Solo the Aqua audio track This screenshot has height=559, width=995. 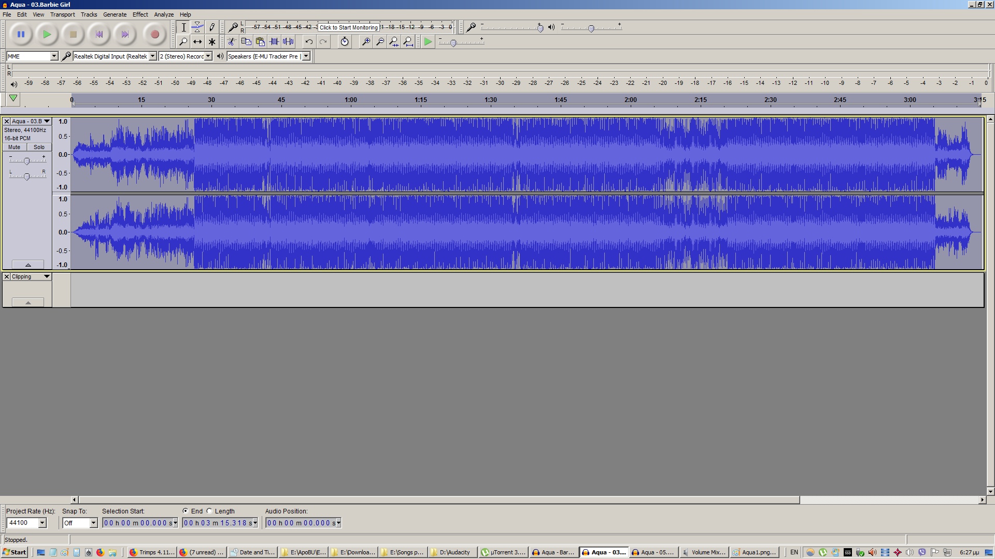coord(39,147)
